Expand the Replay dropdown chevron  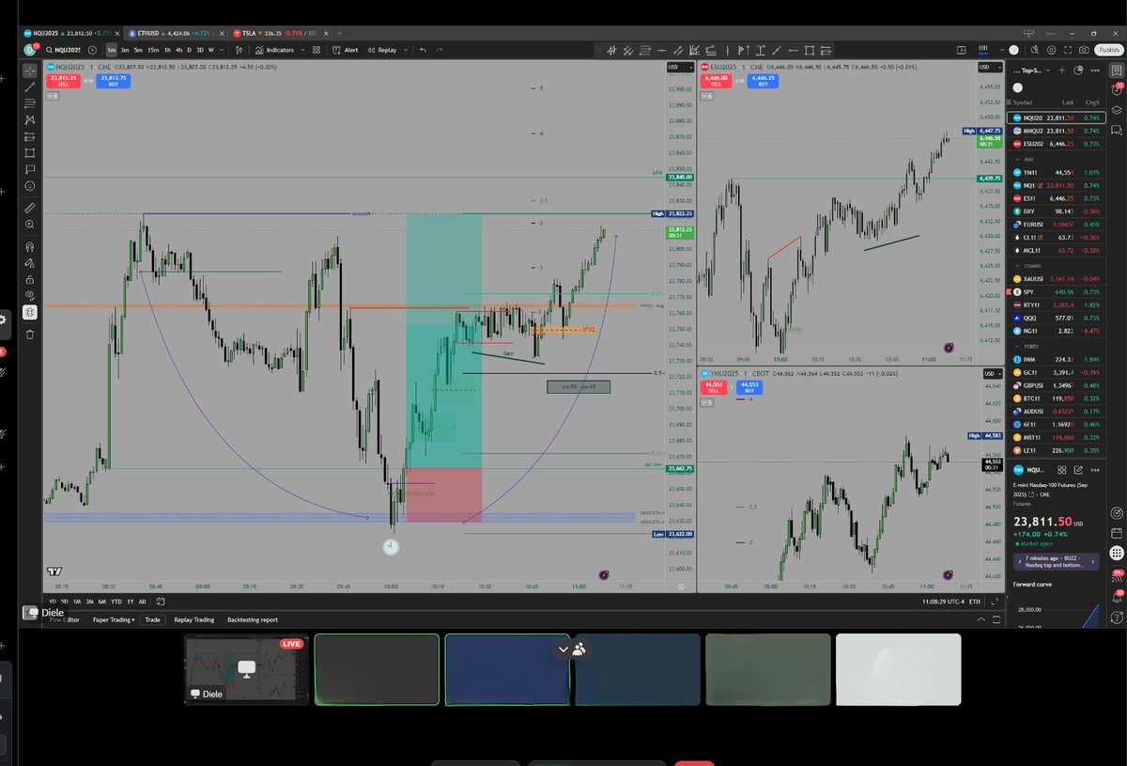point(406,50)
